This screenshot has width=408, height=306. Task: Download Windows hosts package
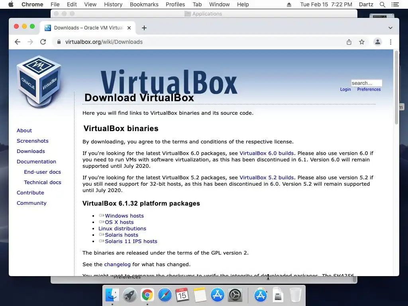point(124,216)
